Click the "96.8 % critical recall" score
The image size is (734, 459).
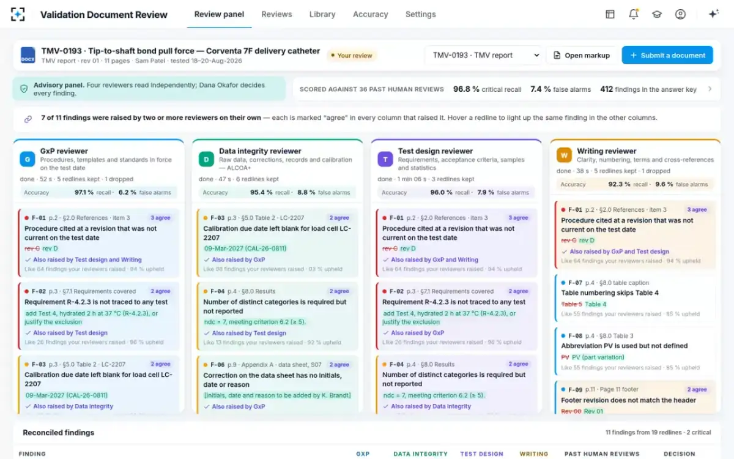(x=487, y=89)
